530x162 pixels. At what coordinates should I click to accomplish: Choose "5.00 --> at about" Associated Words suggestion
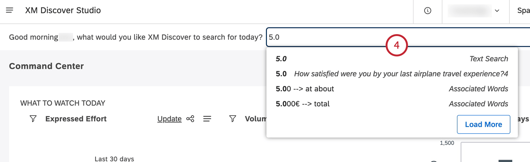tap(392, 89)
